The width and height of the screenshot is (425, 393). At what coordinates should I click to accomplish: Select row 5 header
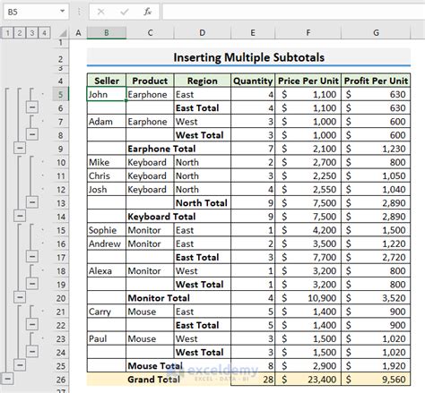pyautogui.click(x=61, y=95)
